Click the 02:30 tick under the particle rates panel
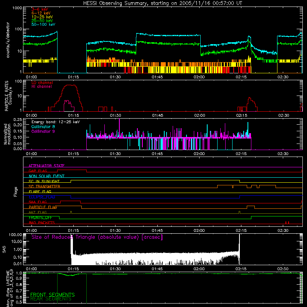Viewport: 307px width, 307px height. tap(284, 116)
